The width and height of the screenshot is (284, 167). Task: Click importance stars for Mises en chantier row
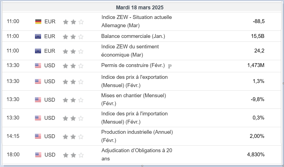pyautogui.click(x=73, y=100)
